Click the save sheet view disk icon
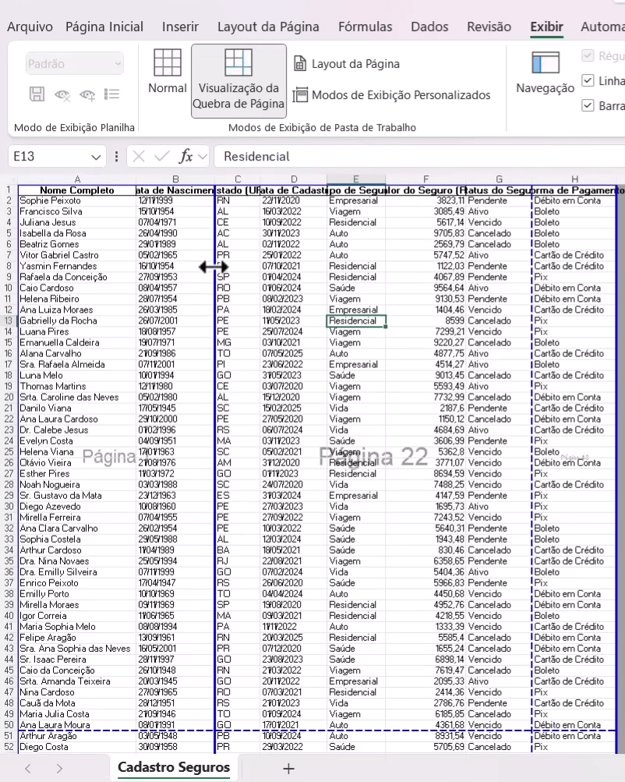This screenshot has height=782, width=625. tap(37, 94)
